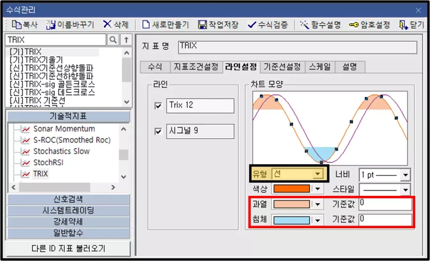Select [신]TRIX-sig 골든크로스 result

tap(52, 84)
